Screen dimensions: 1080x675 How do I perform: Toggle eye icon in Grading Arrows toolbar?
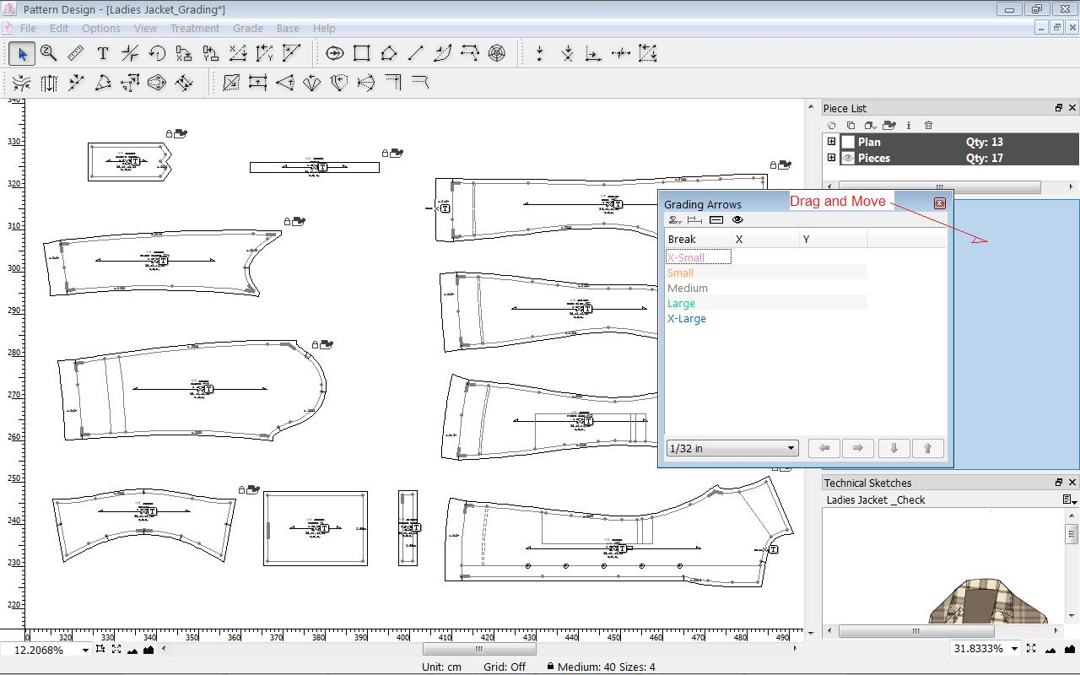click(x=737, y=220)
